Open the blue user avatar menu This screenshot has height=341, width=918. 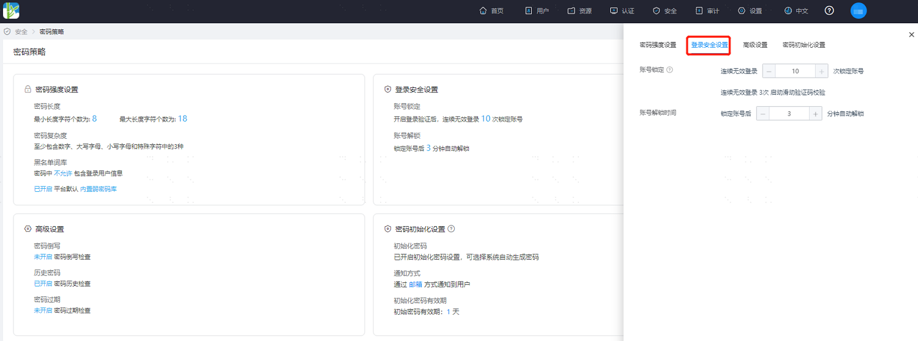(x=859, y=10)
